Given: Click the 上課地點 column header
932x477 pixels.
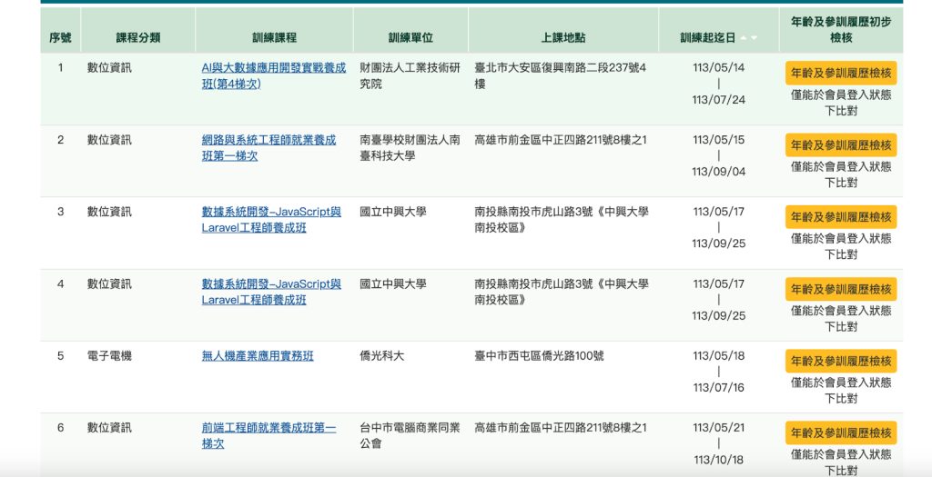Looking at the screenshot, I should click(x=562, y=38).
